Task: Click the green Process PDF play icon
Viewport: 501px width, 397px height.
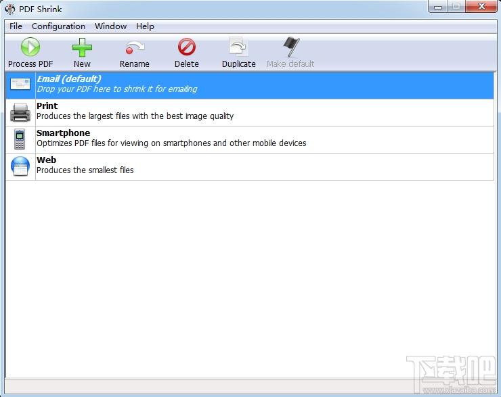Action: (30, 47)
